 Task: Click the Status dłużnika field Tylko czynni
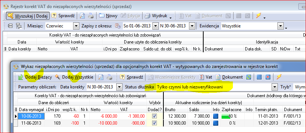tap(214, 87)
